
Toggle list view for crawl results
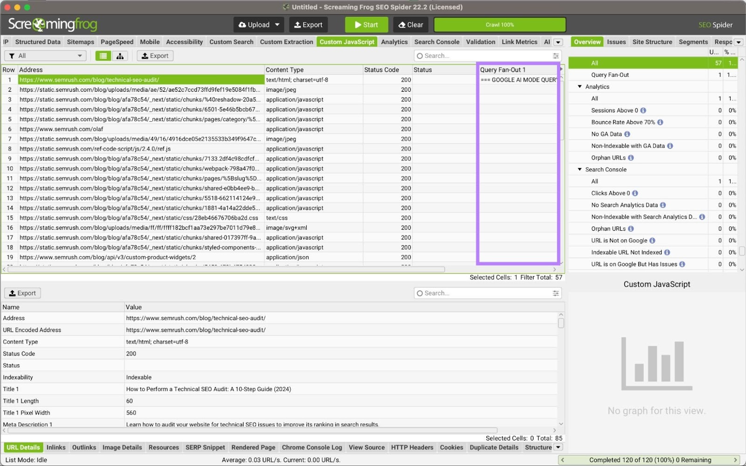(x=103, y=55)
